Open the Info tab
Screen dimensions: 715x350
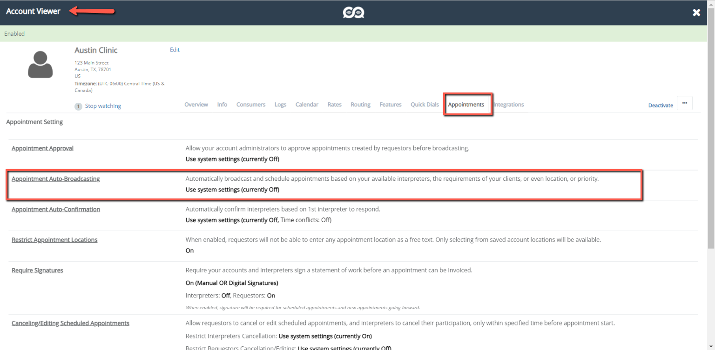pyautogui.click(x=222, y=105)
